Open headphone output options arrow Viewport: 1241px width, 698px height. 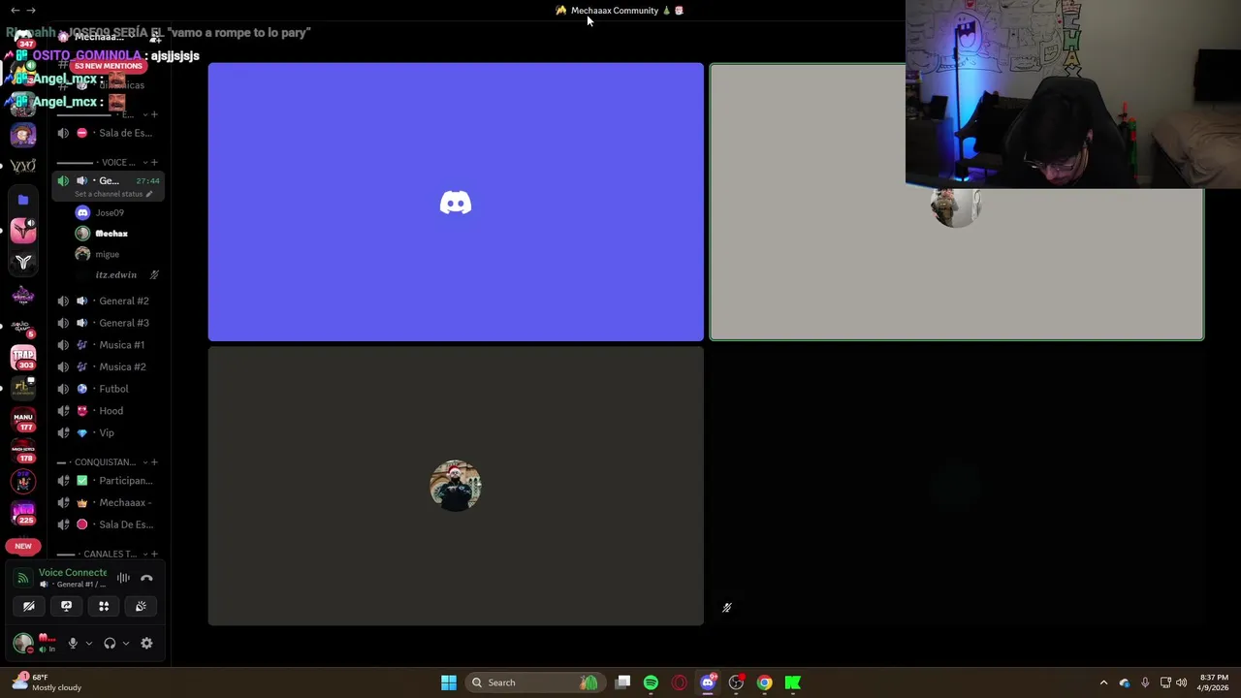125,643
